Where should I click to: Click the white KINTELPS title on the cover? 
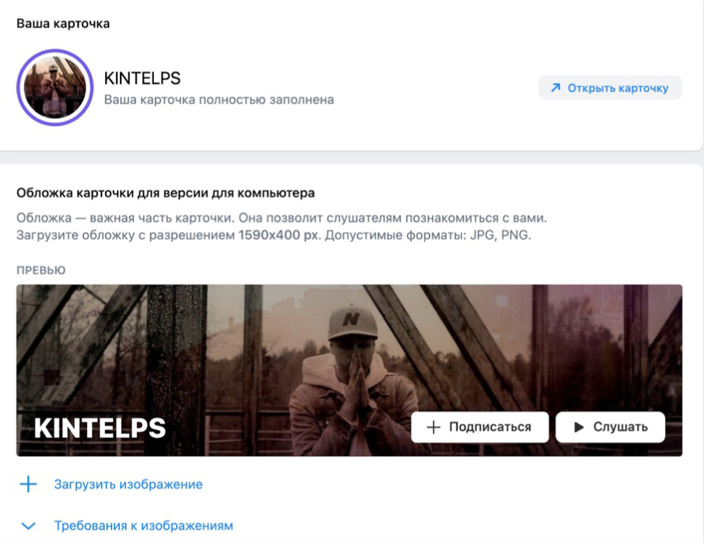(100, 428)
